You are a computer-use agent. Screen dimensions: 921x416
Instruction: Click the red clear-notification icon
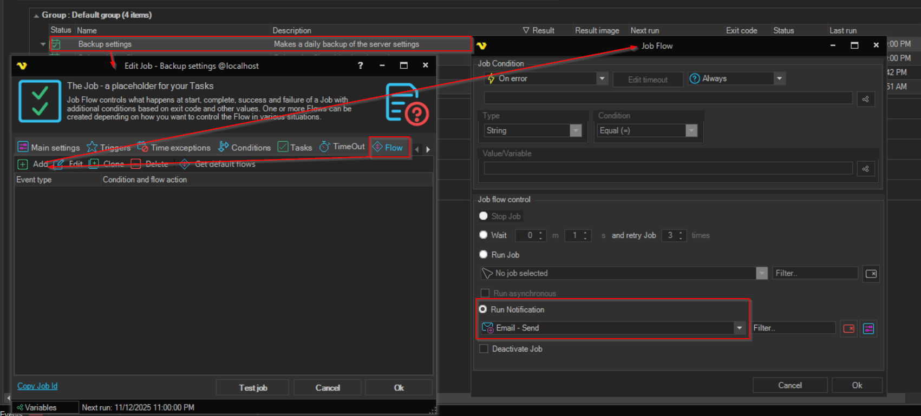tap(848, 328)
